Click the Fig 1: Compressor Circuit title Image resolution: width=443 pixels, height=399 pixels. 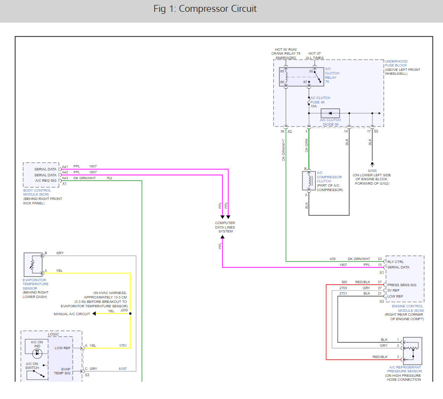tap(205, 9)
